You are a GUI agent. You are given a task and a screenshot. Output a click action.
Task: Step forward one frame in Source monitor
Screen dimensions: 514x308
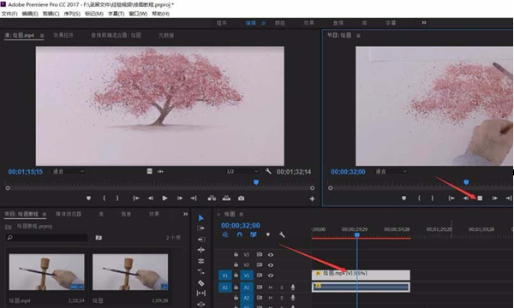point(180,198)
